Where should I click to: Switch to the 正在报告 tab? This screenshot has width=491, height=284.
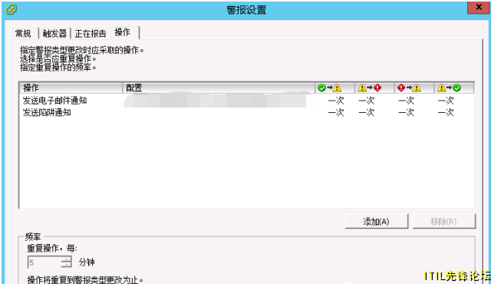tap(91, 33)
